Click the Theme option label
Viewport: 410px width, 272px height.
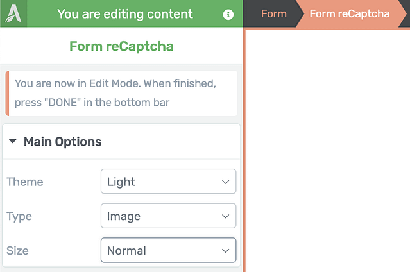point(25,182)
